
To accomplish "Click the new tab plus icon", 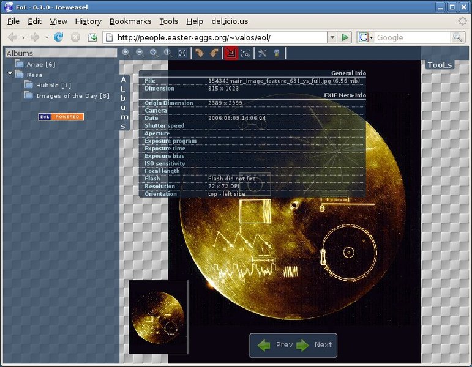I will click(x=92, y=37).
